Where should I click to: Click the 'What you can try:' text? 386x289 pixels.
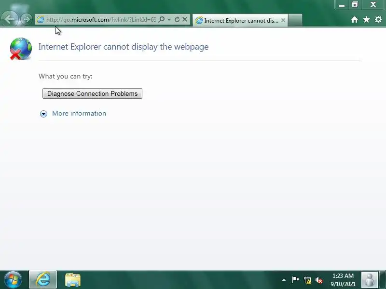pyautogui.click(x=66, y=77)
